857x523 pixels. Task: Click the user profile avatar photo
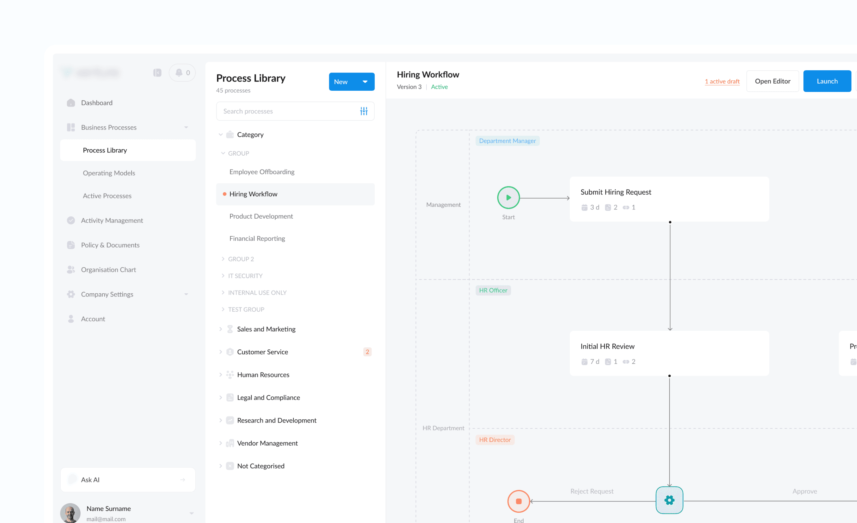coord(70,513)
